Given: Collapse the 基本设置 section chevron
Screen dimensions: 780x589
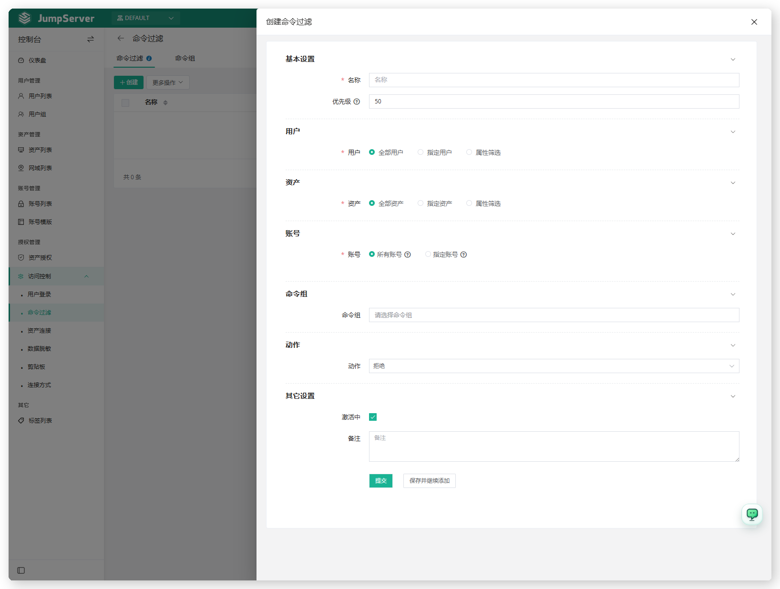Looking at the screenshot, I should pyautogui.click(x=733, y=60).
